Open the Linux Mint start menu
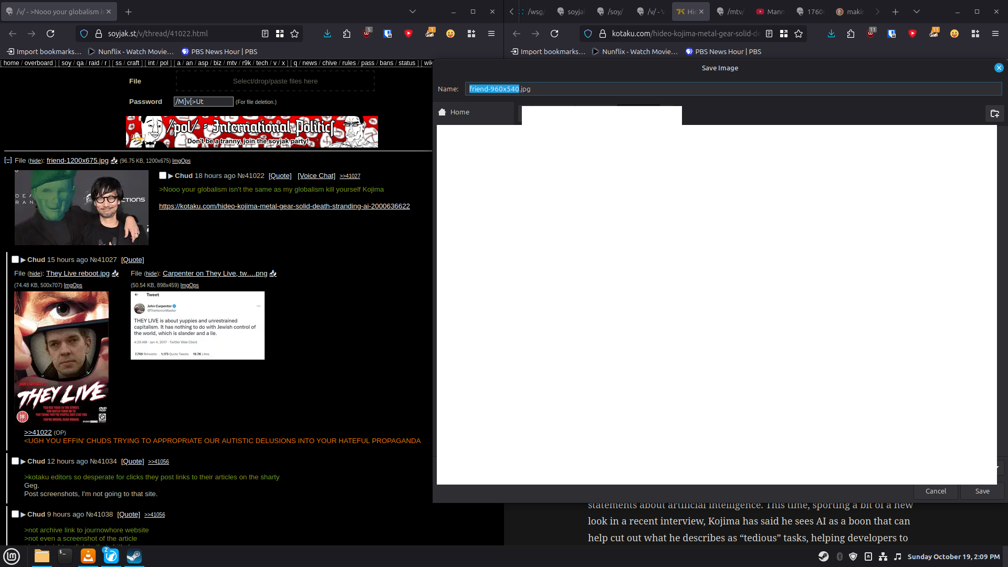 click(12, 556)
